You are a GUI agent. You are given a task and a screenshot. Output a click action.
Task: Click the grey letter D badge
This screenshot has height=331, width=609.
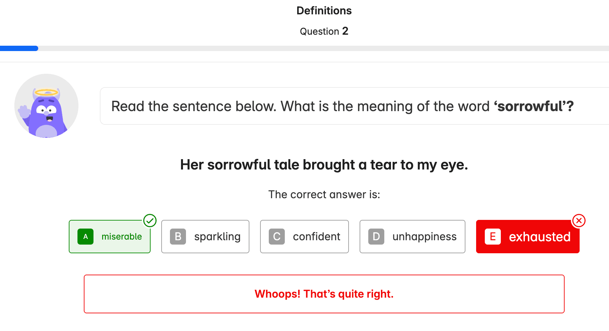376,237
